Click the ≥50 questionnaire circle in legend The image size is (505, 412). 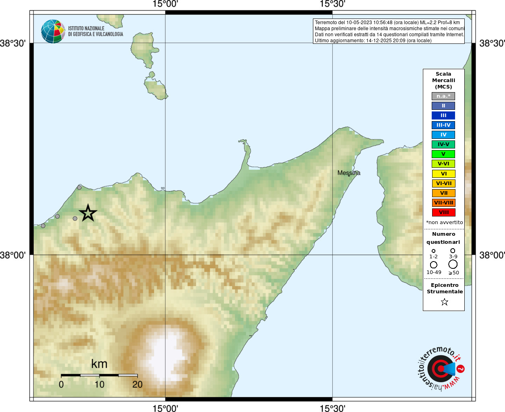[453, 264]
